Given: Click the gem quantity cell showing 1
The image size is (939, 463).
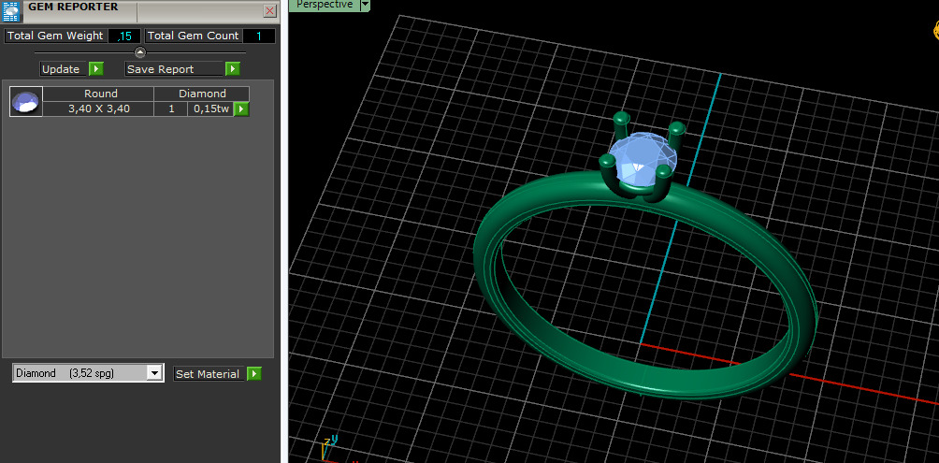Looking at the screenshot, I should tap(170, 109).
